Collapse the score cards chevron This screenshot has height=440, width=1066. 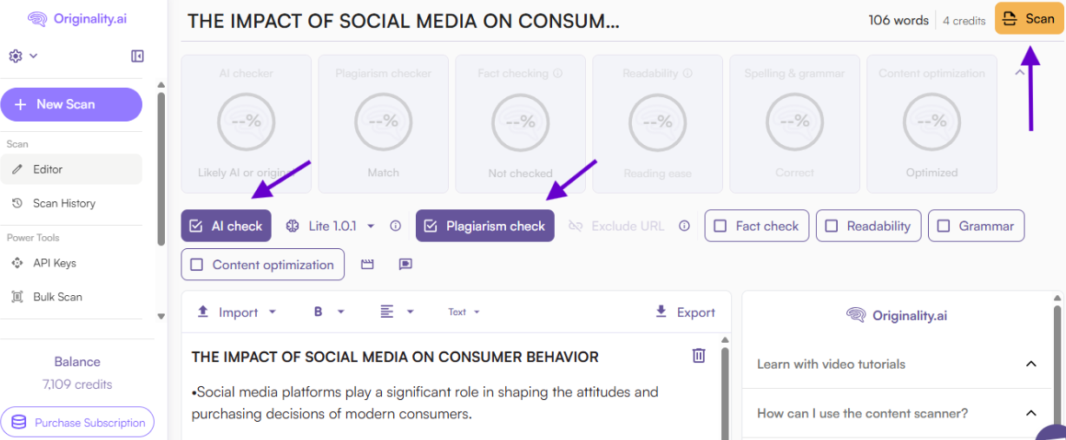1021,73
